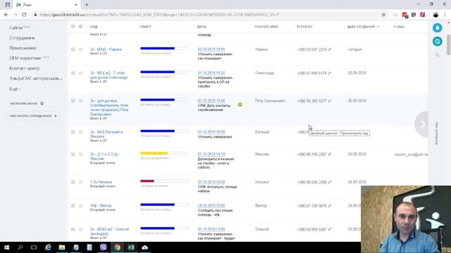Change status on Карина's blue progress bar

pyautogui.click(x=164, y=48)
